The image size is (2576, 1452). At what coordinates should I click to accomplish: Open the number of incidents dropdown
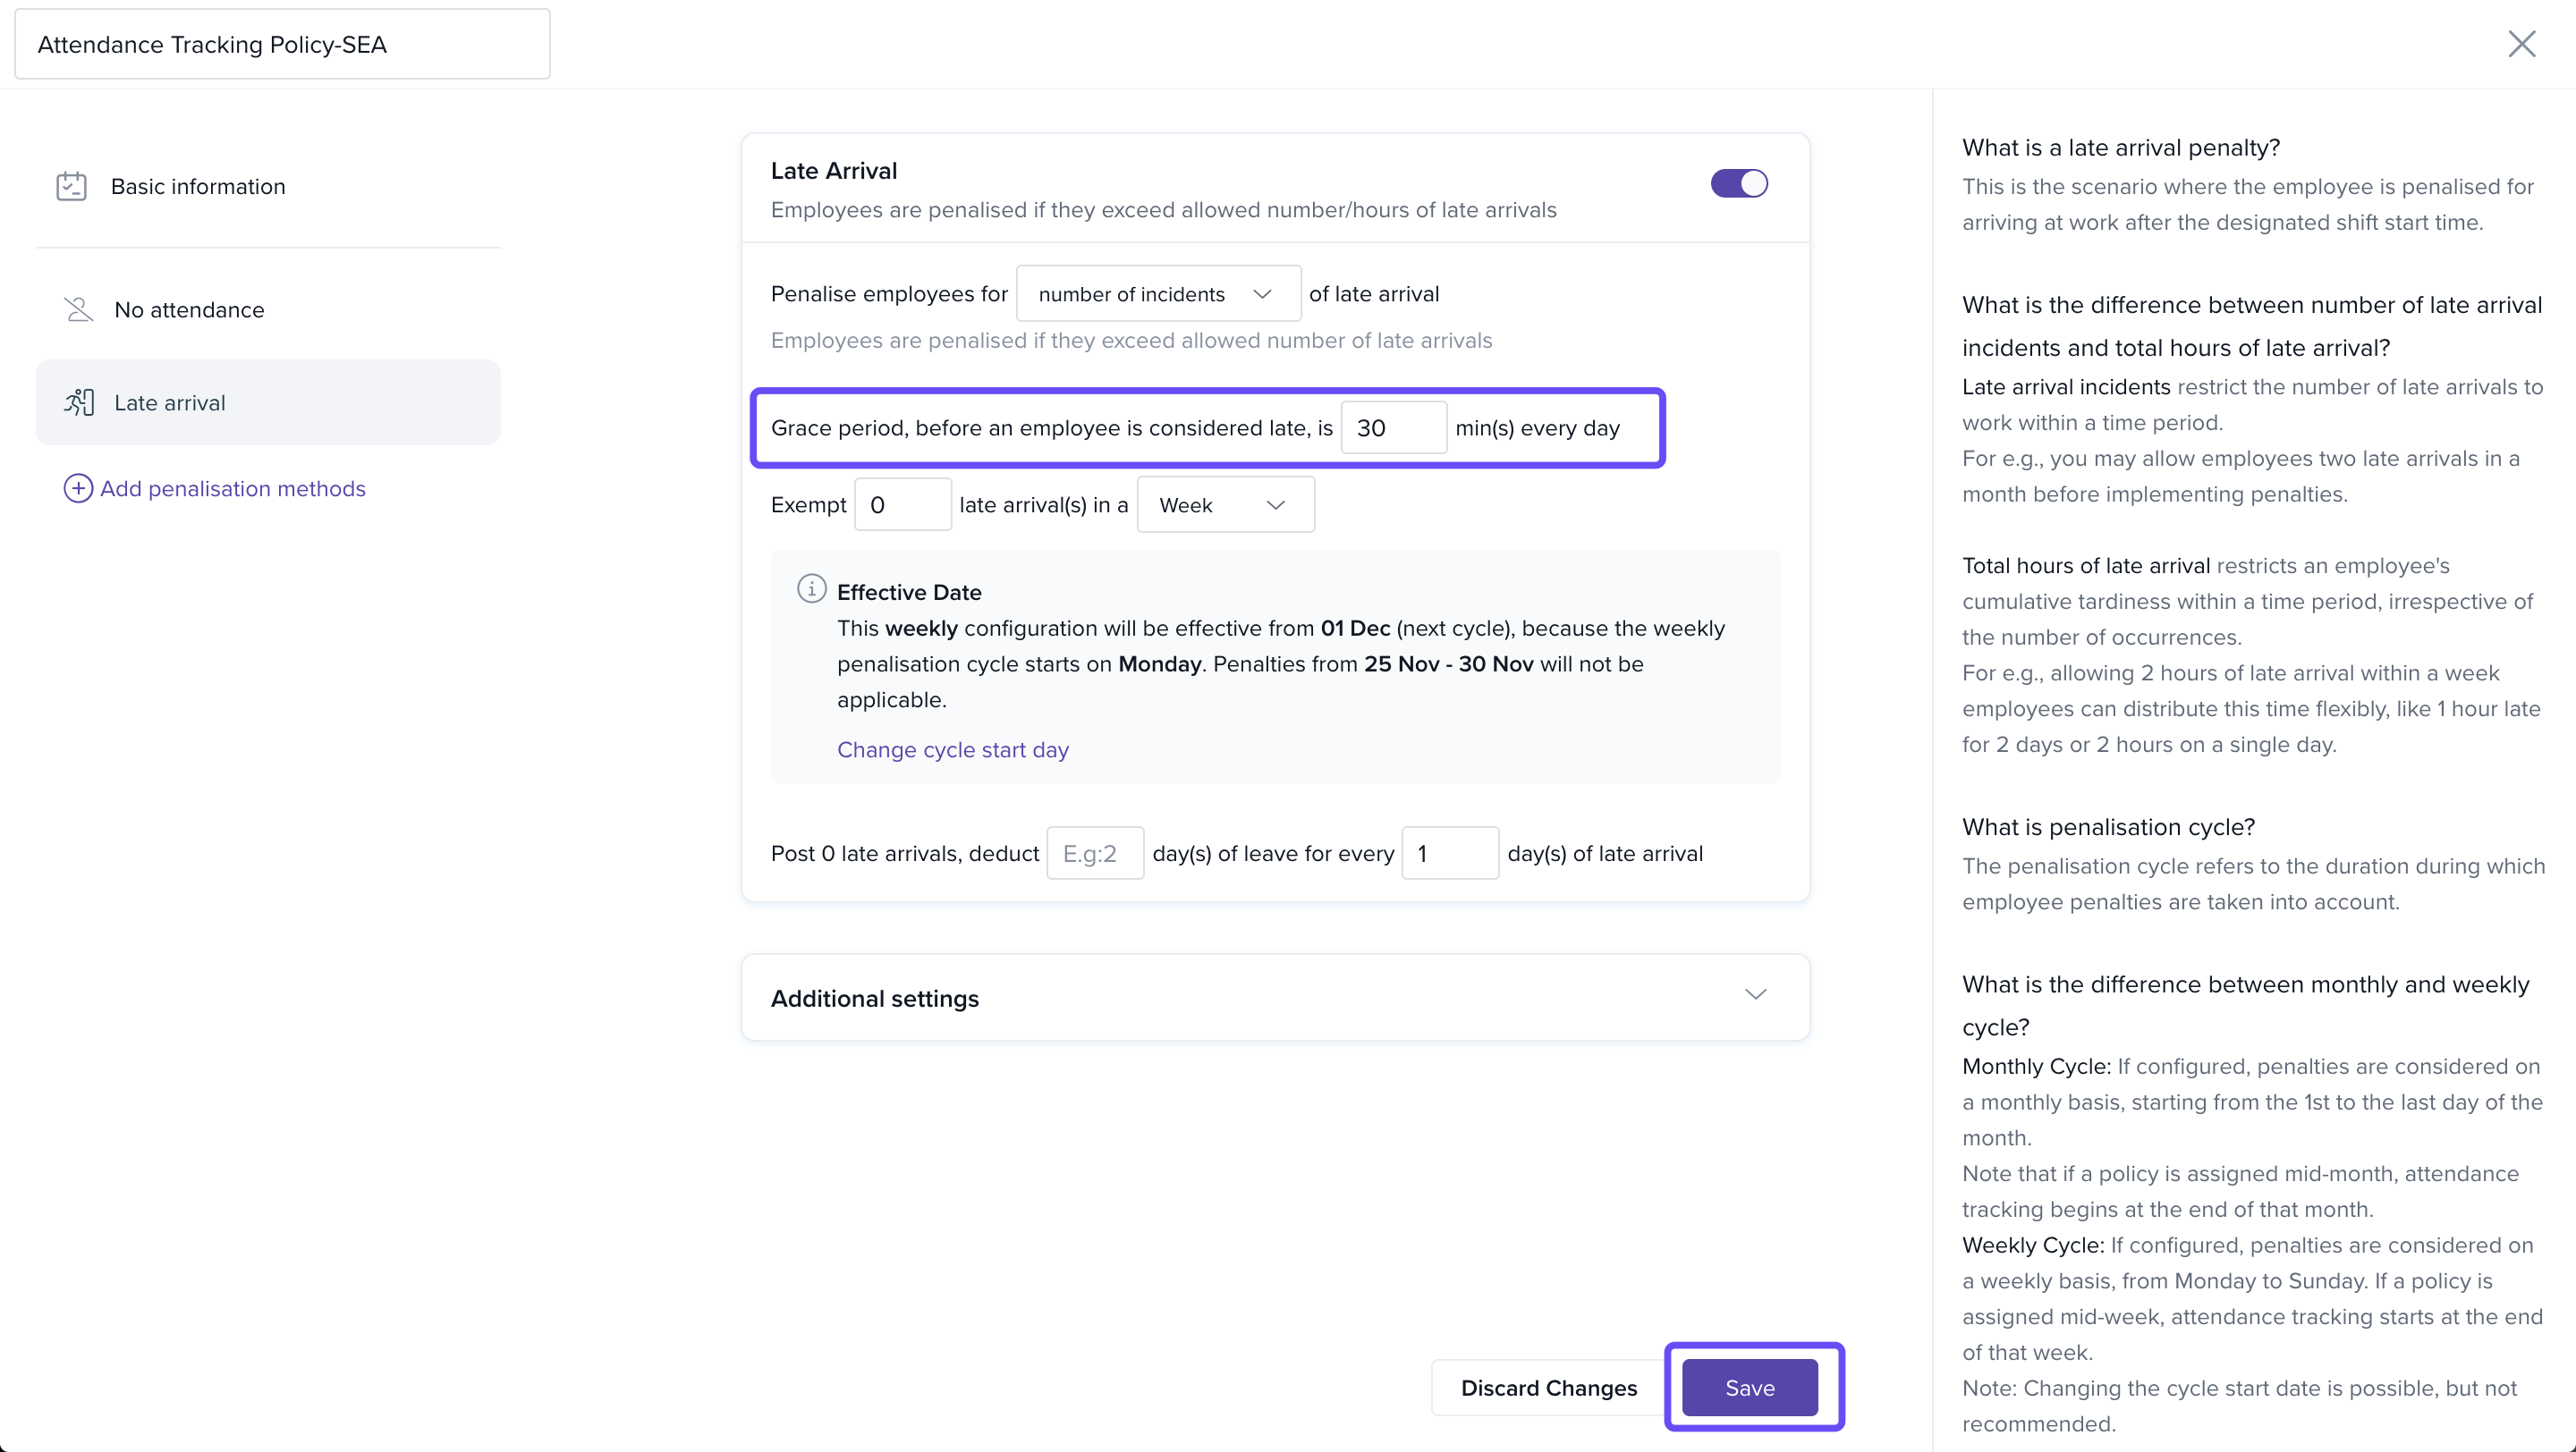[1158, 294]
